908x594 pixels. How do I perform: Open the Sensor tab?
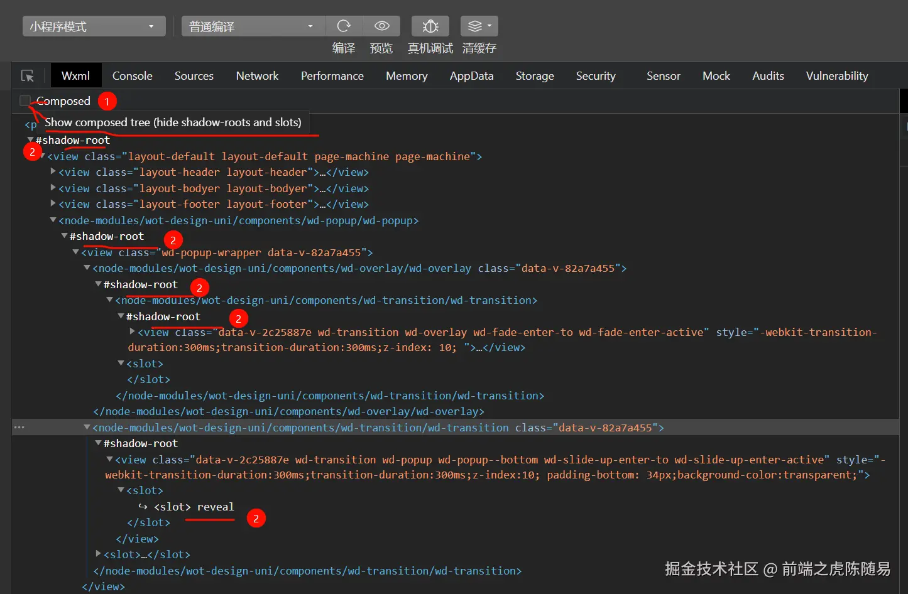point(664,76)
